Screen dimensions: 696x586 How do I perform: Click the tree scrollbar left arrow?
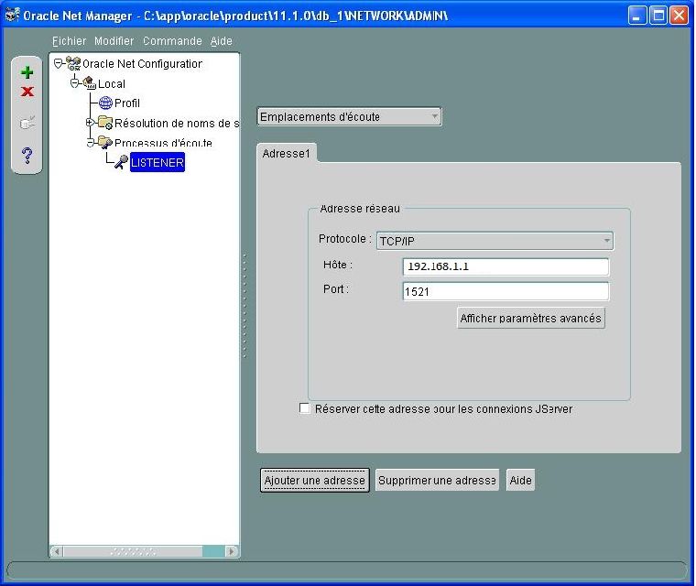click(57, 551)
